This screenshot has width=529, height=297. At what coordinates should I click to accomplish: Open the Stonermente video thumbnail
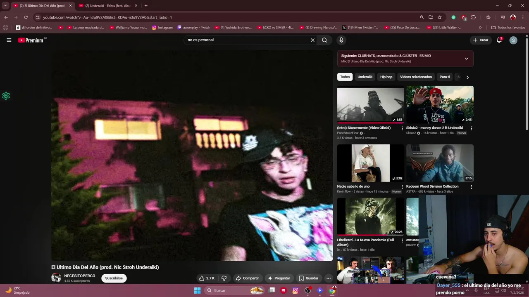pos(370,105)
